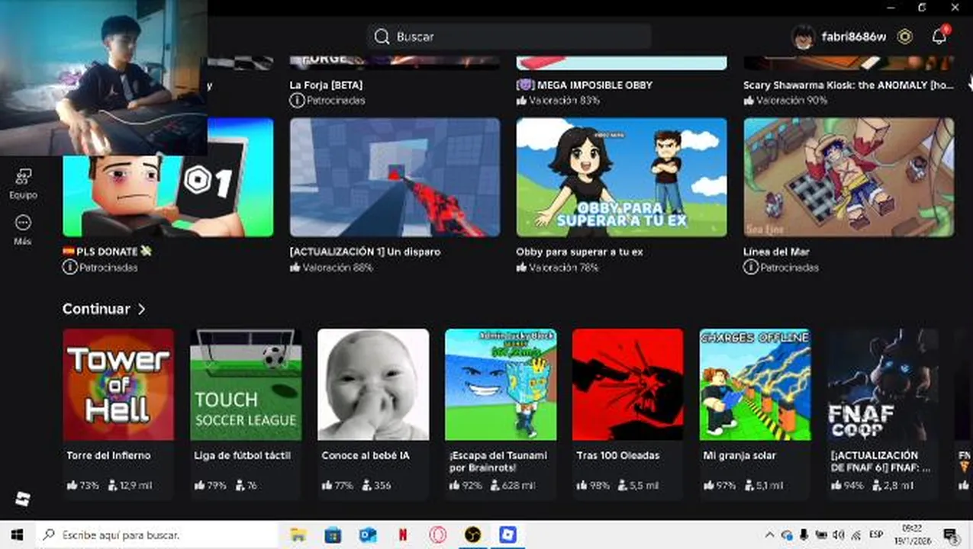Open OBS Studio from the taskbar
This screenshot has height=549, width=973.
[x=473, y=535]
